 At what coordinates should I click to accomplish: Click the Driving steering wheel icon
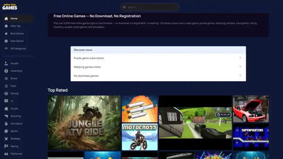point(6,94)
